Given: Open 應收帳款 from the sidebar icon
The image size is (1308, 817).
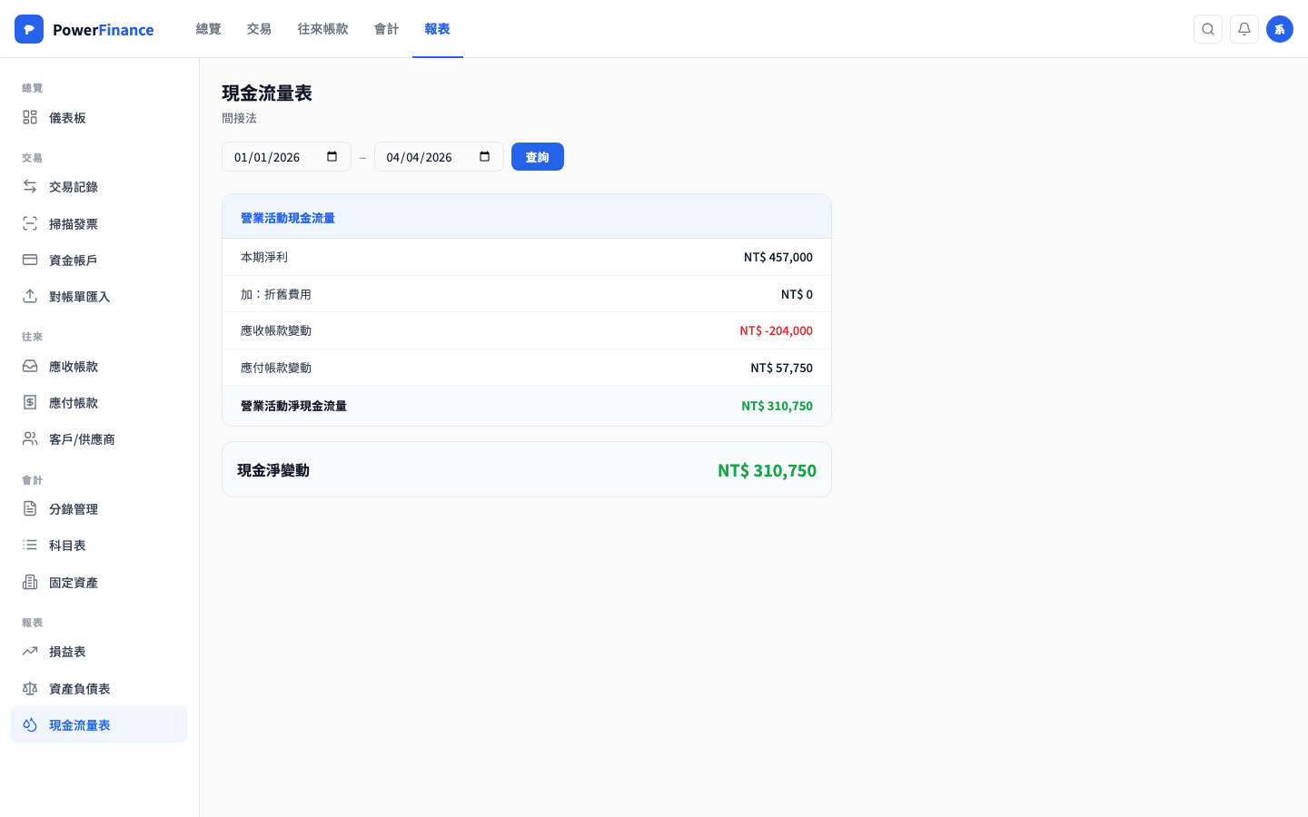Looking at the screenshot, I should tap(29, 366).
